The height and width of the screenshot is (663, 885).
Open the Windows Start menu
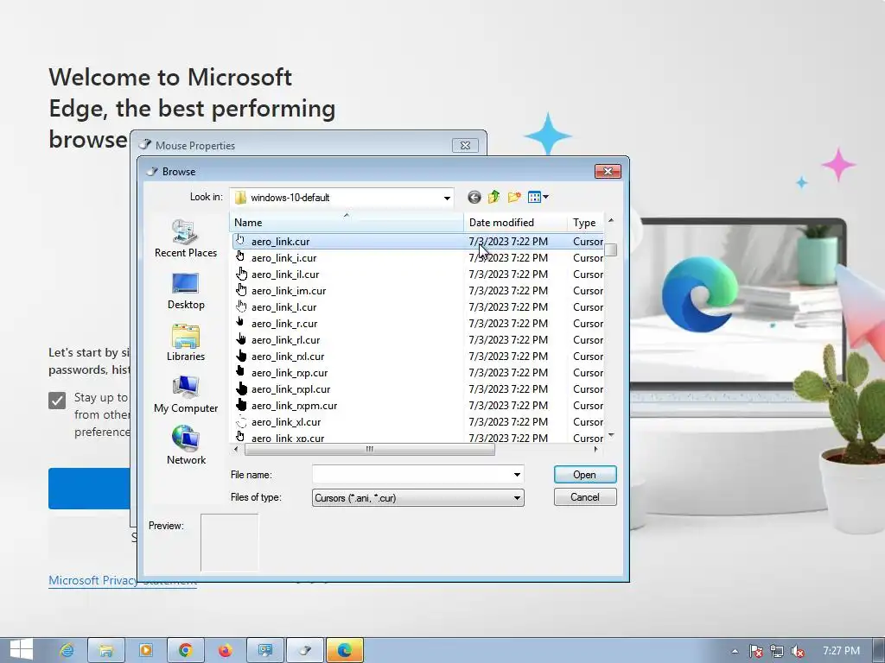tap(22, 649)
